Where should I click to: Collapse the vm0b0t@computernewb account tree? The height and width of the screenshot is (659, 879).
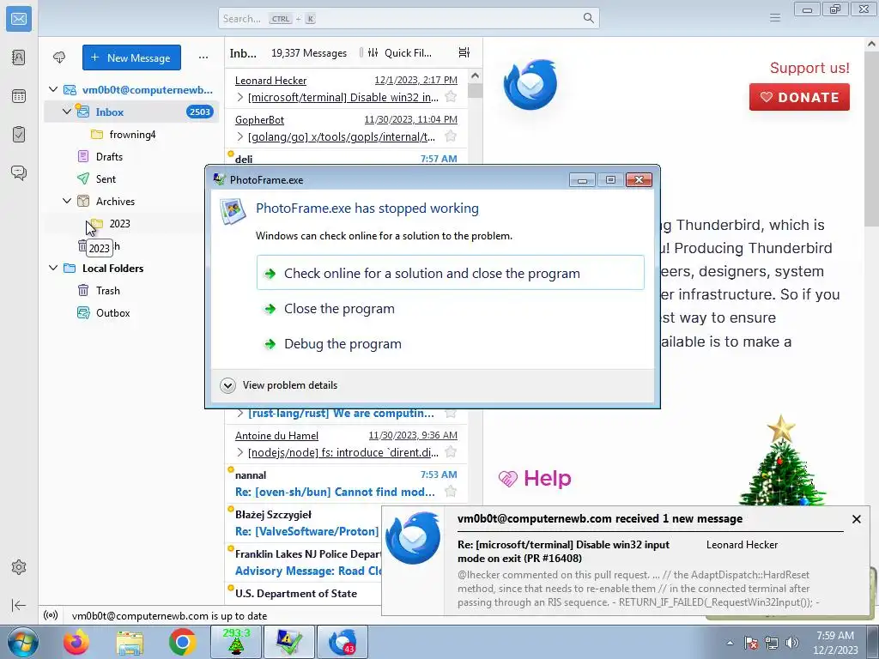(53, 89)
